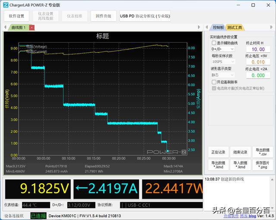Click the 导入数据 *.kmd button
The width and height of the screenshot is (276, 220).
(x=240, y=165)
